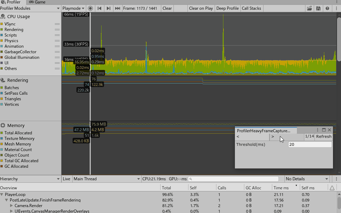
Task: Toggle VSync chart series
Action: coord(2,24)
